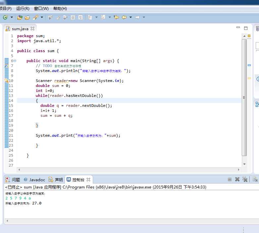This screenshot has width=259, height=233.
Task: Click the Open Task folder icon
Action: click(x=27, y=18)
